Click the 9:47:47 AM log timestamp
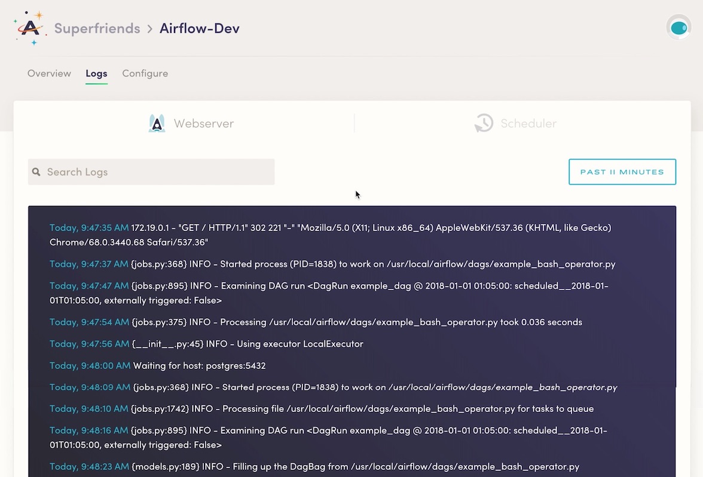This screenshot has height=477, width=703. point(88,286)
